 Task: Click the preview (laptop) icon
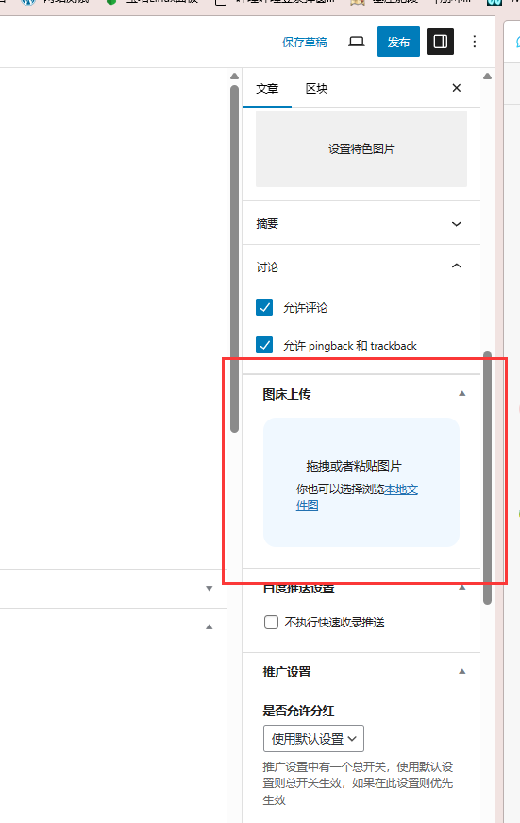pyautogui.click(x=357, y=42)
